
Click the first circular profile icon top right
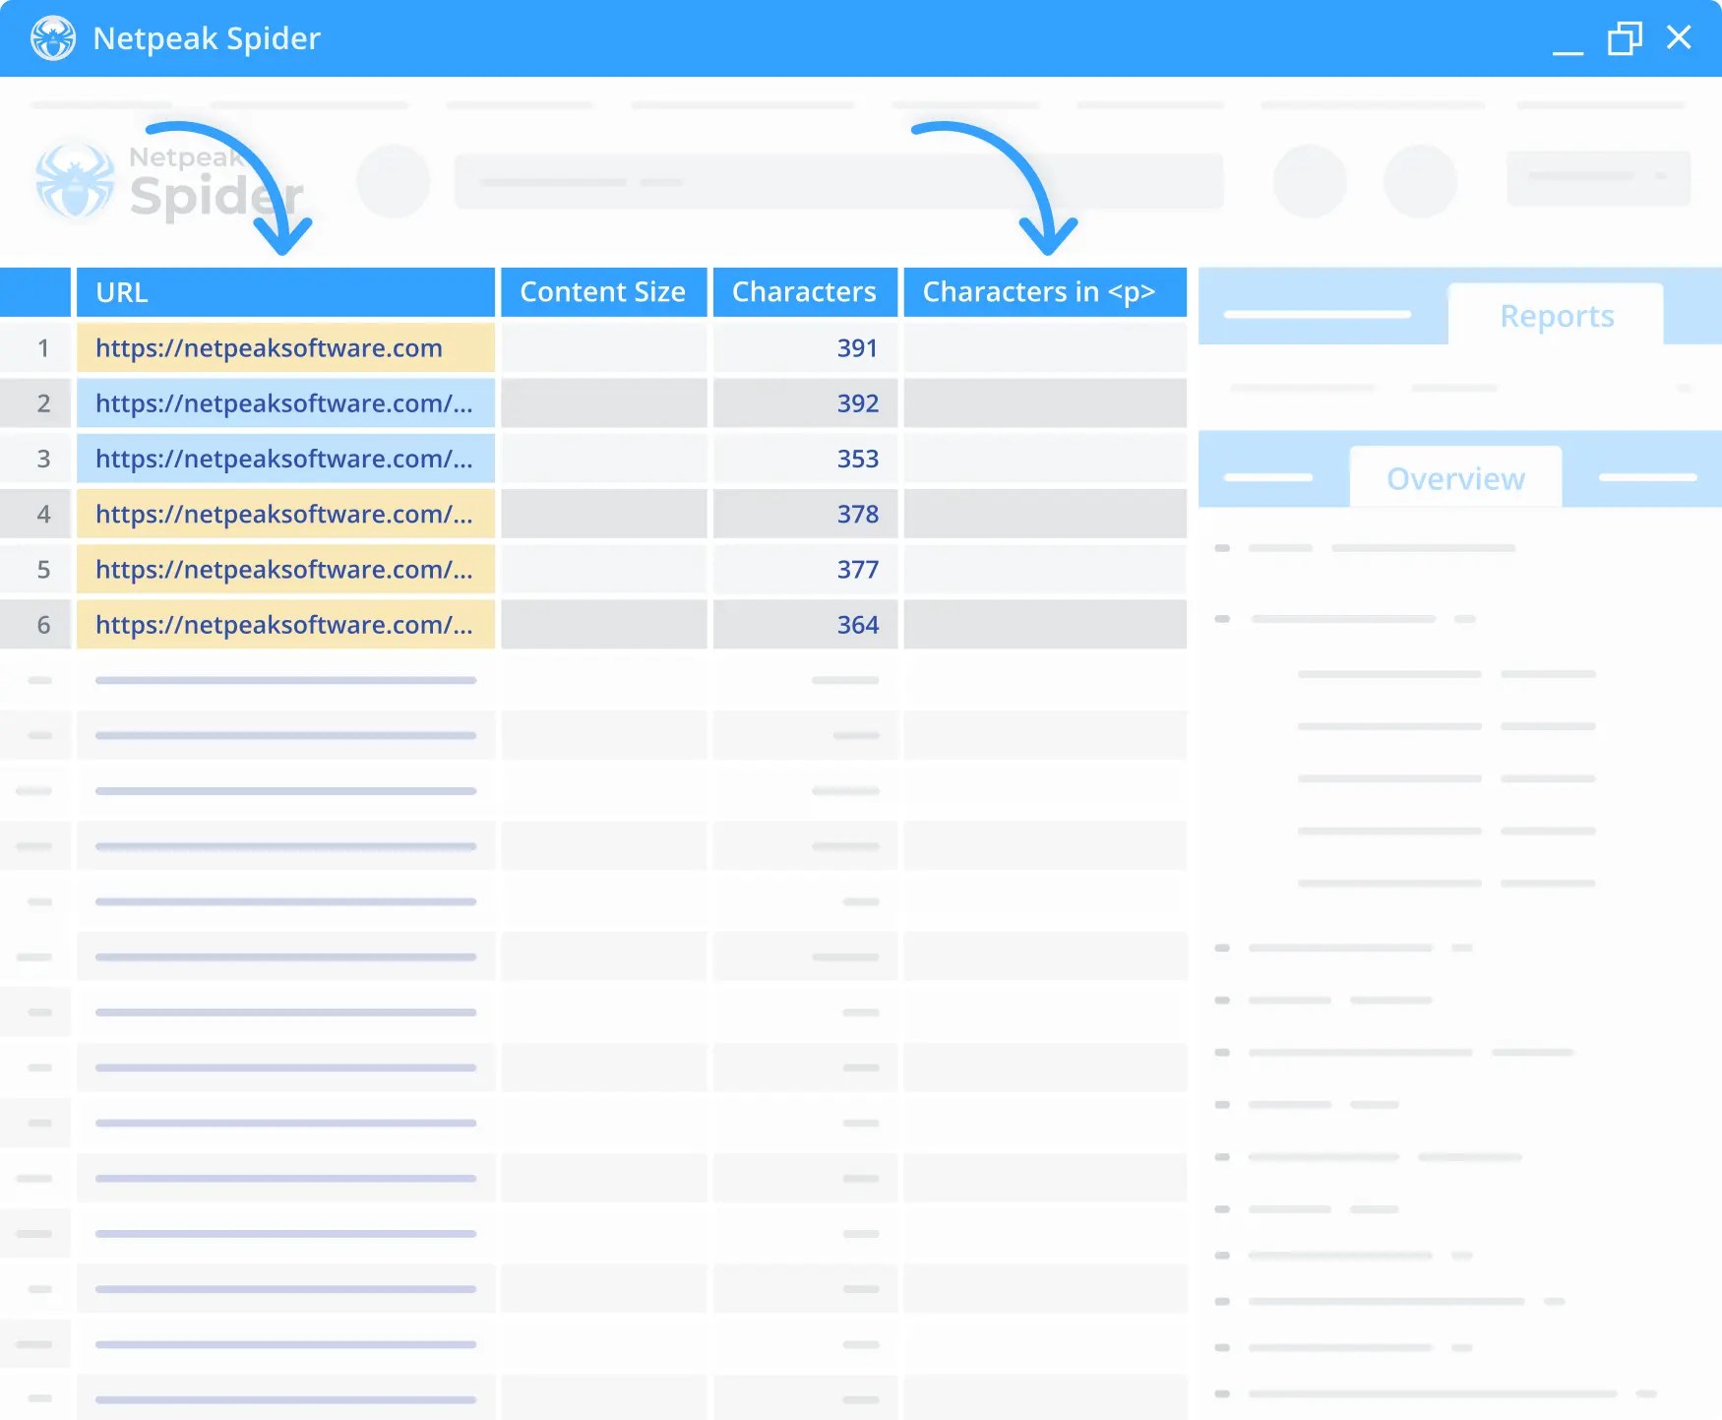click(x=1309, y=181)
